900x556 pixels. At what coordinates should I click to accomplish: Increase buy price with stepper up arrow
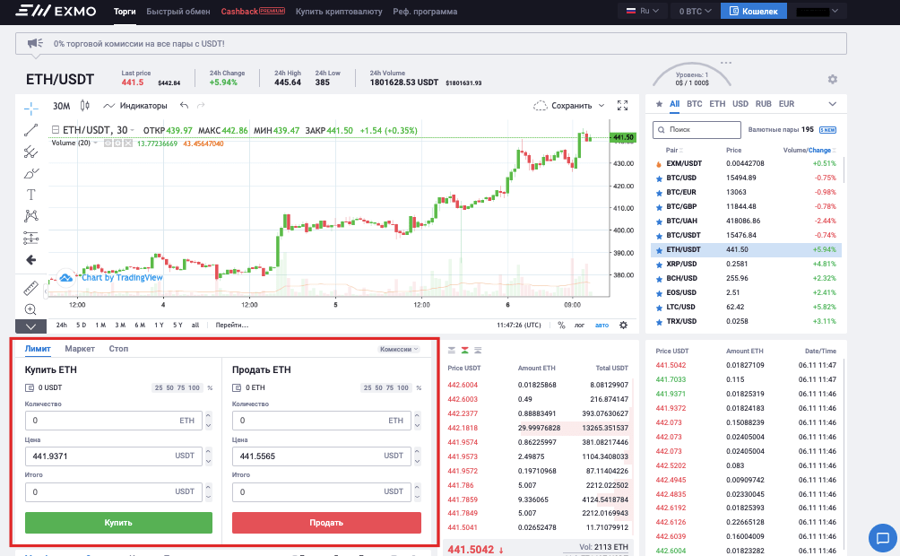point(208,451)
